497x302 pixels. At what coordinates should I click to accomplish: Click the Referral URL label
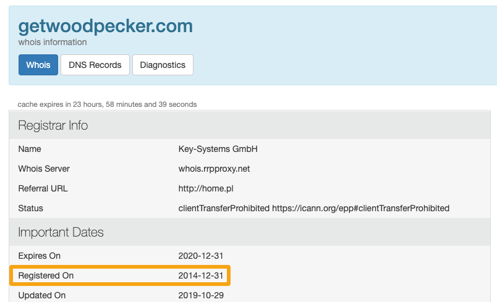(x=43, y=188)
